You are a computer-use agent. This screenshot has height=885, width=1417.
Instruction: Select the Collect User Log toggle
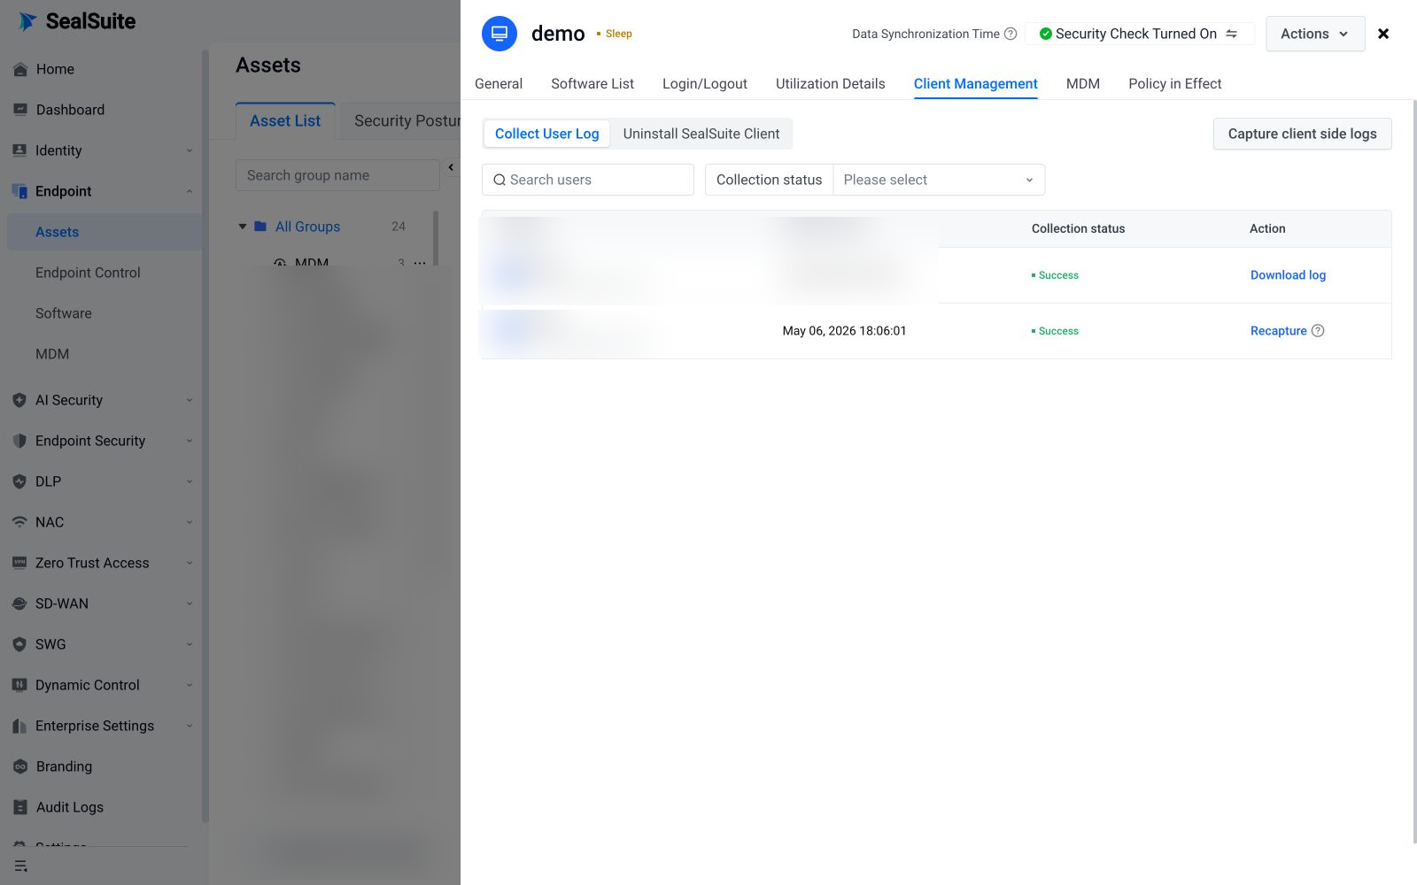547,134
